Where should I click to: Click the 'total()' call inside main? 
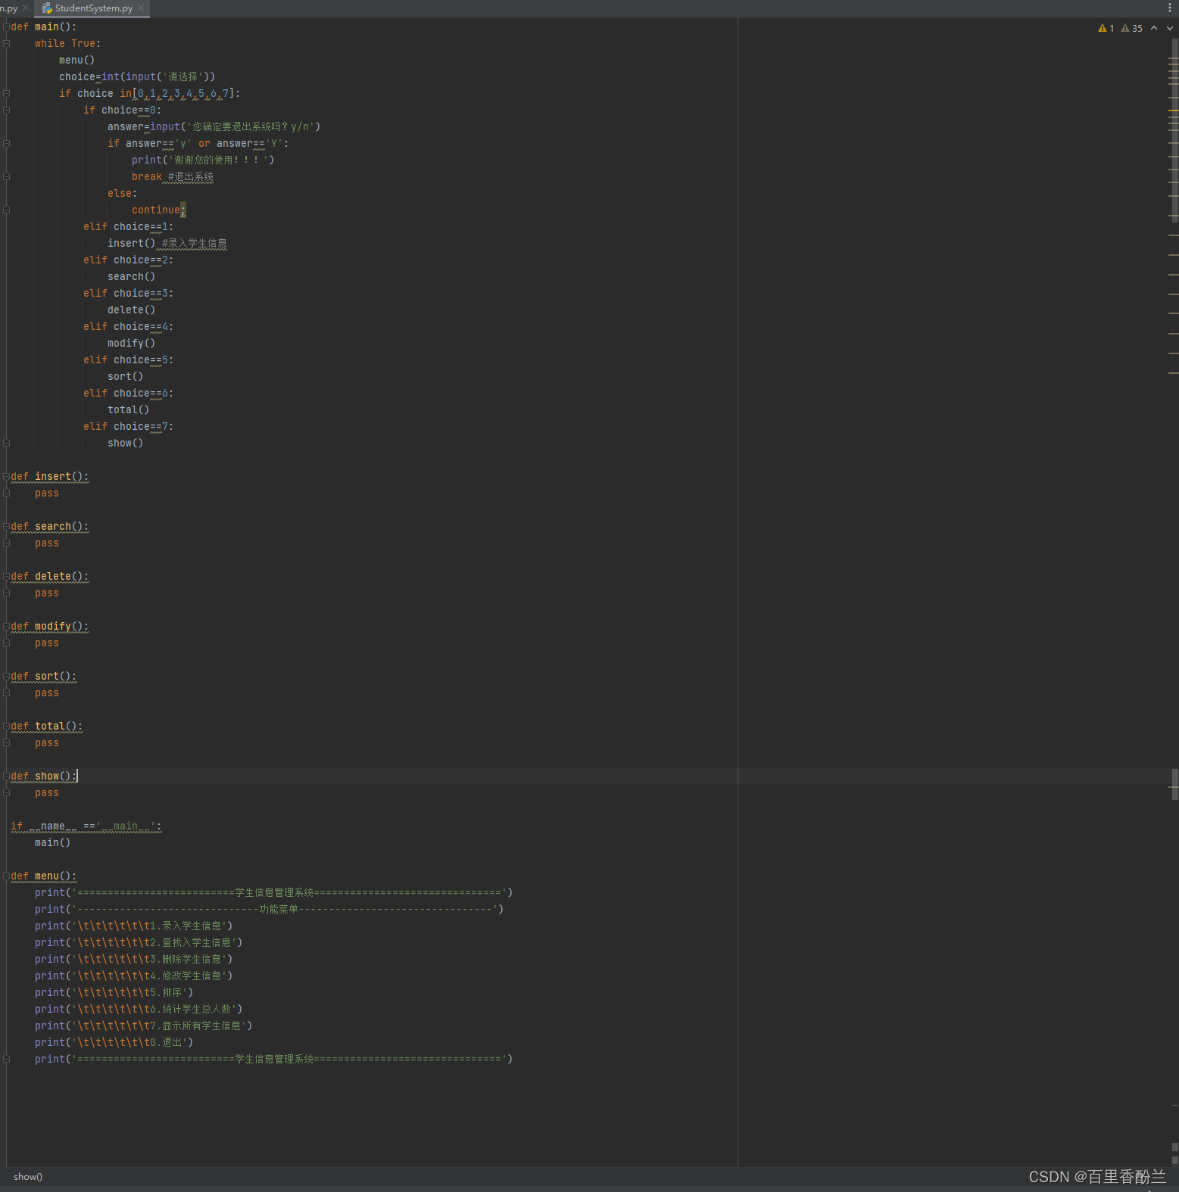pos(129,409)
